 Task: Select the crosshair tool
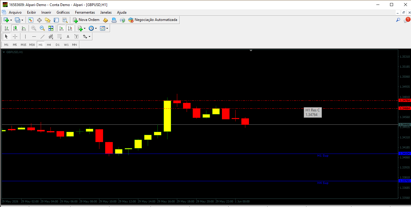[x=15, y=36]
